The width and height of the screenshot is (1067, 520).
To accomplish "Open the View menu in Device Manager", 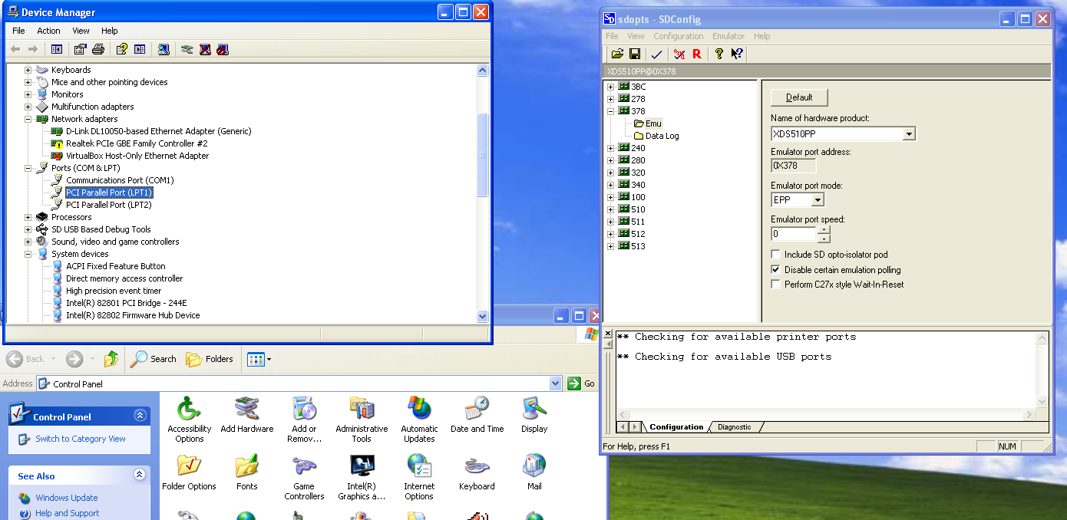I will 81,31.
